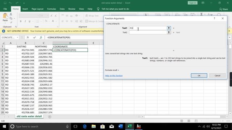Toggle Italic formatting button
232x130 pixels.
(25, 21)
